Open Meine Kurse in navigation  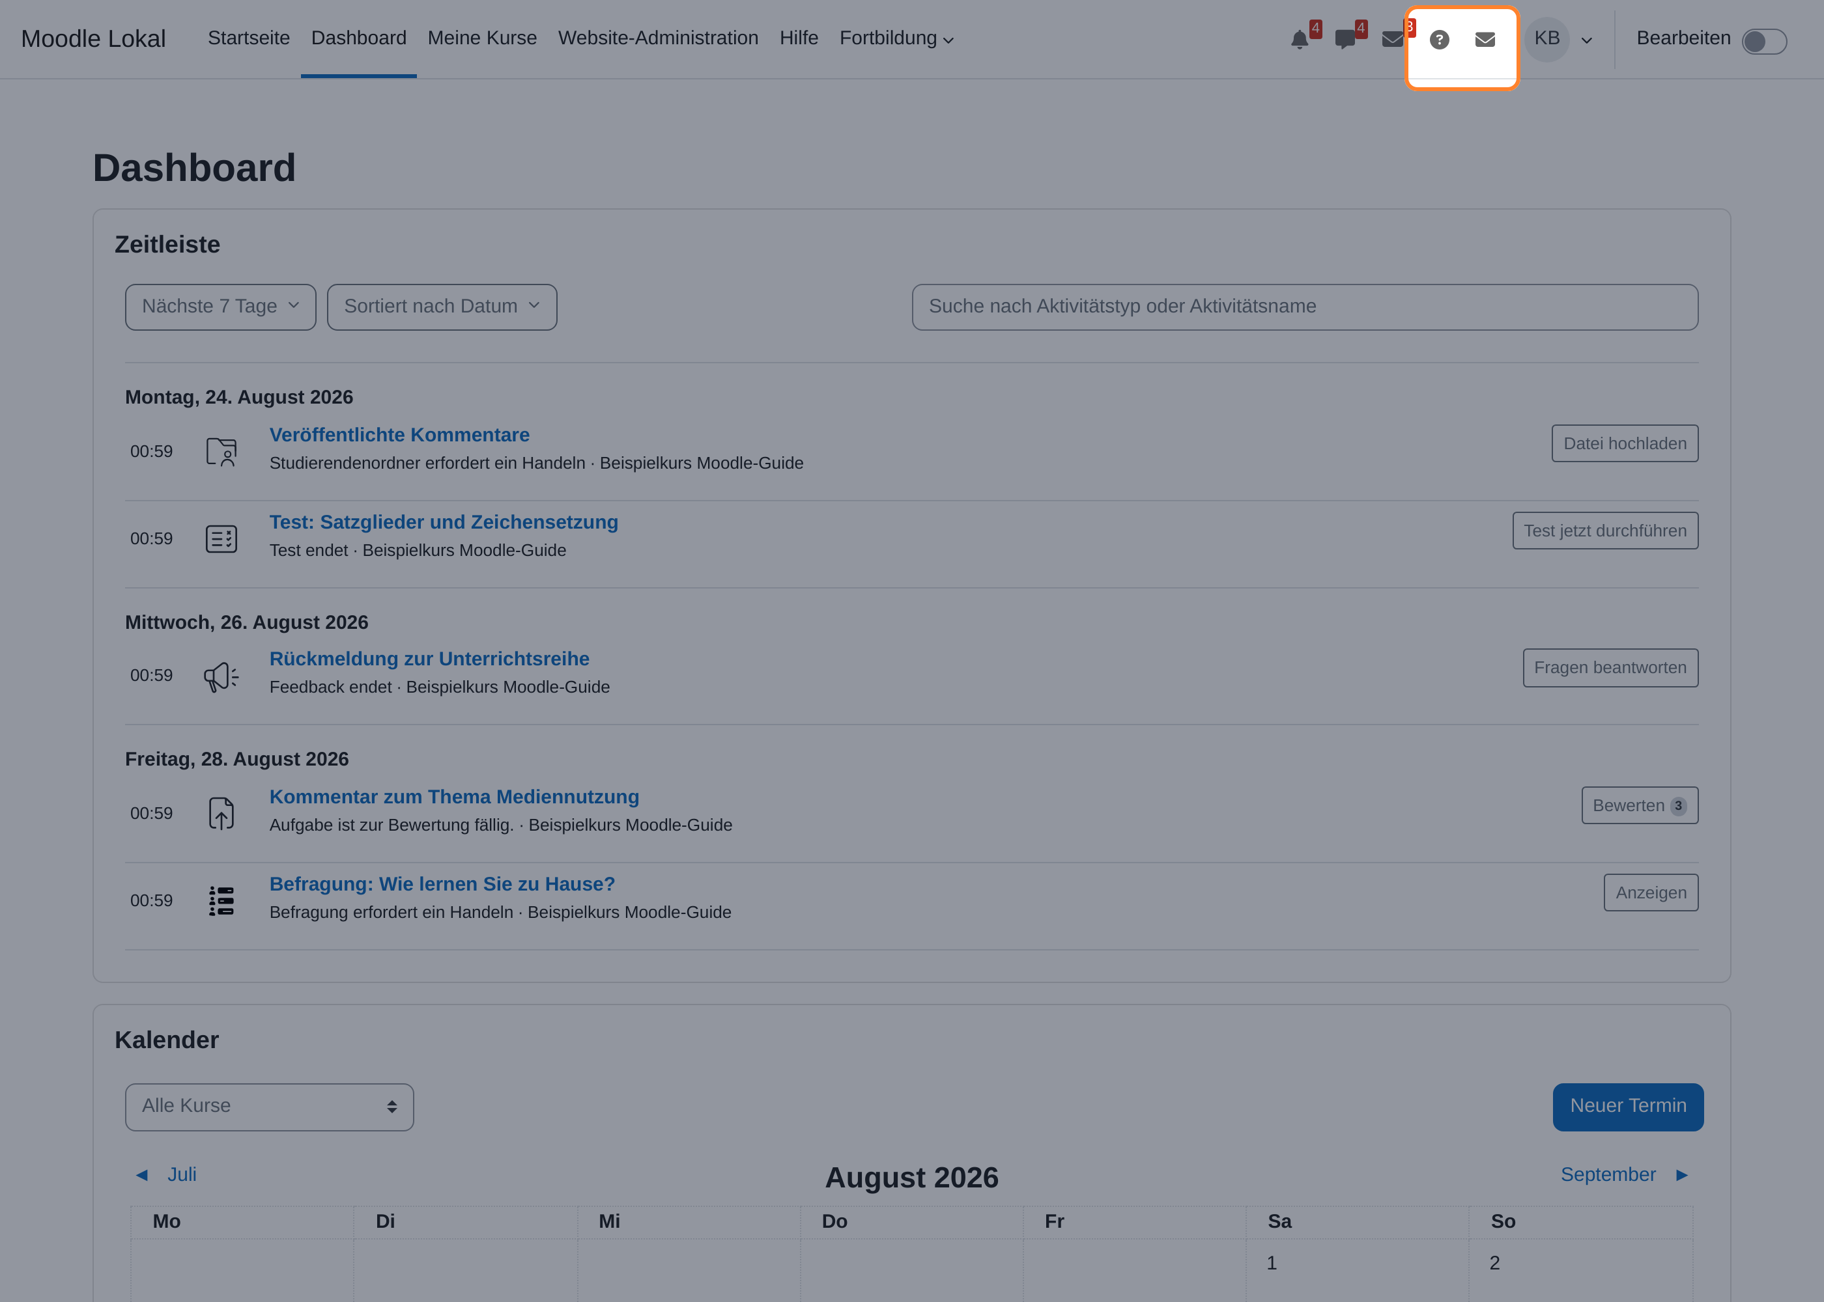pyautogui.click(x=482, y=38)
